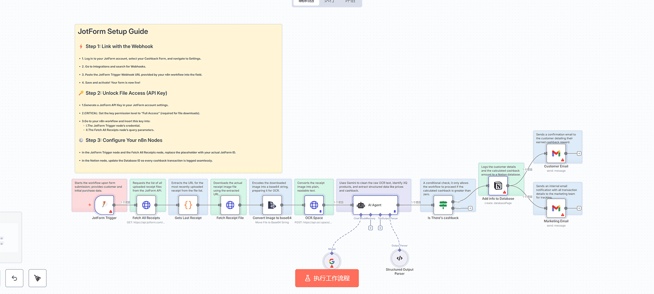Add node on the false branch plus
This screenshot has height=294, width=654.
click(470, 208)
